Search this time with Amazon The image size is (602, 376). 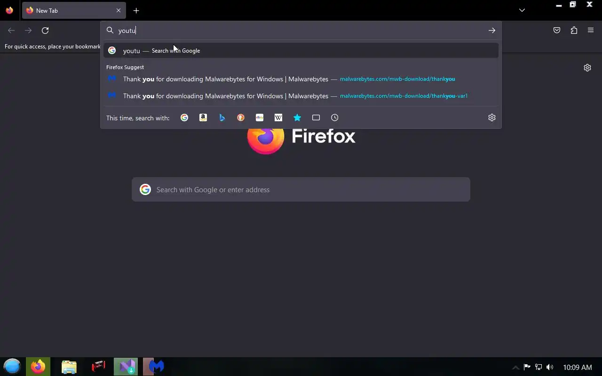click(x=203, y=117)
